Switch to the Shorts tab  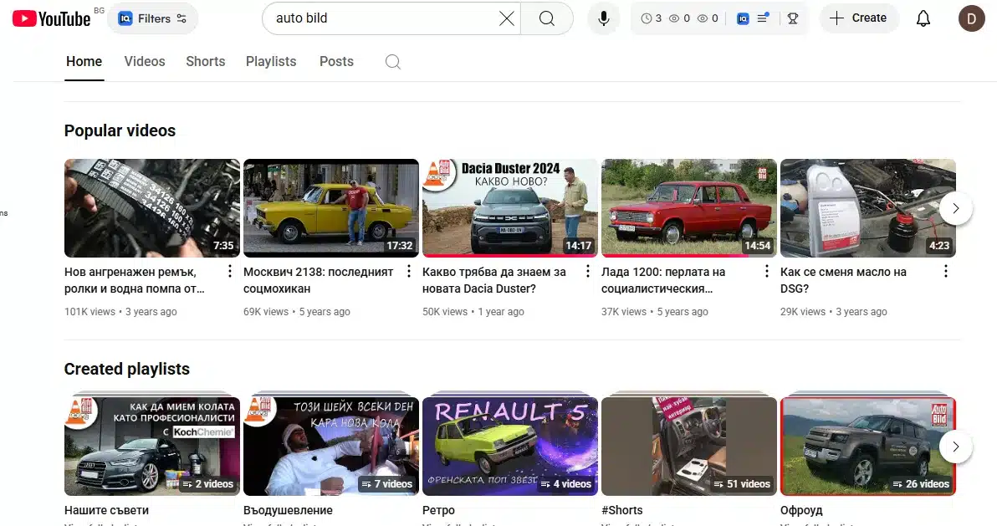click(x=206, y=62)
